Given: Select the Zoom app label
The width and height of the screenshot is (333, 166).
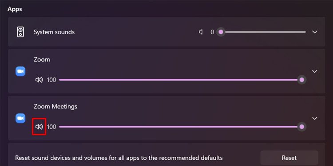Looking at the screenshot, I should coord(42,60).
